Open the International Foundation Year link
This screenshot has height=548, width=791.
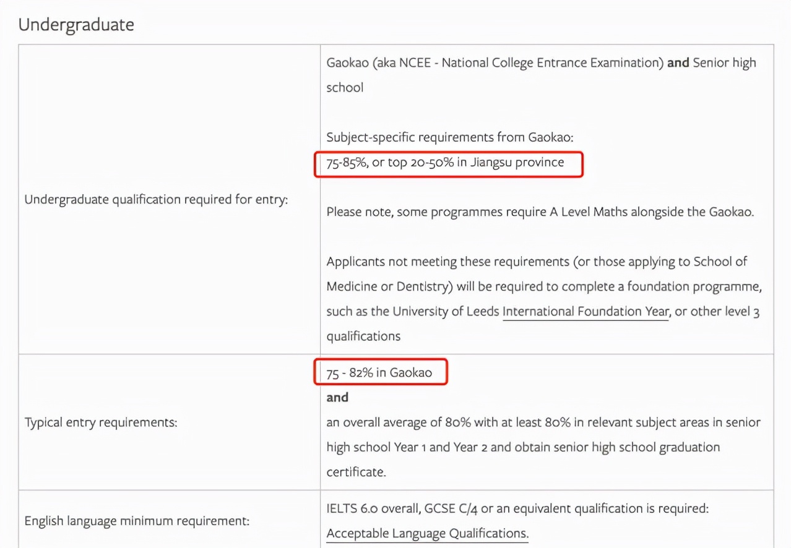(x=585, y=312)
